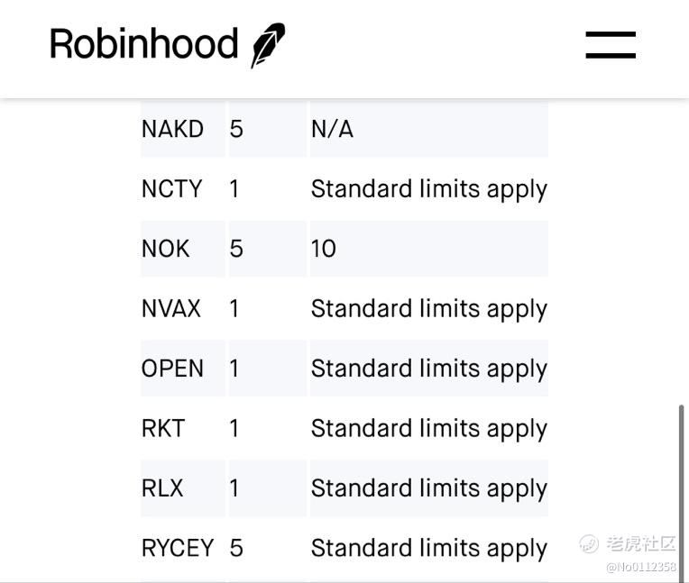The width and height of the screenshot is (689, 583).
Task: Click the @No0112358 watermark username
Action: coord(641,567)
